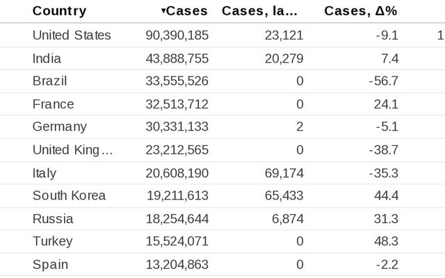Select the truncated 'United King…' cell
This screenshot has width=445, height=278.
72,150
